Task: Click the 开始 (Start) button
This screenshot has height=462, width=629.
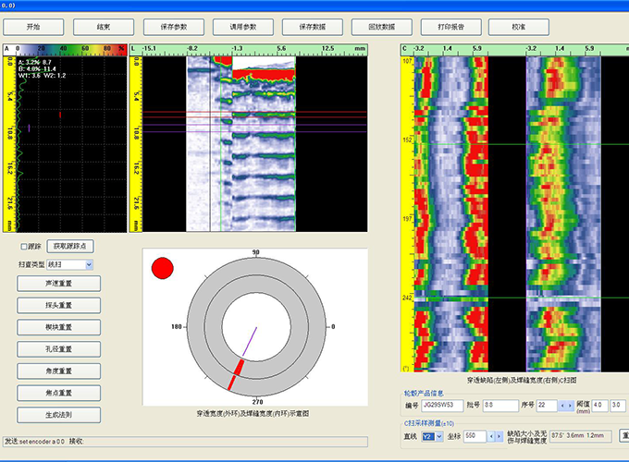Action: coord(34,28)
